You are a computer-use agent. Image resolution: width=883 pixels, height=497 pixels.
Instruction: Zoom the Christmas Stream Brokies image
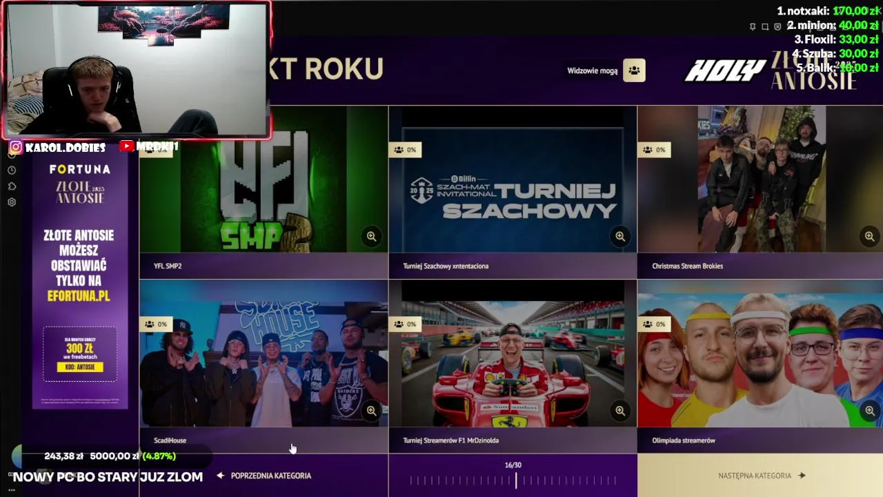(x=869, y=236)
